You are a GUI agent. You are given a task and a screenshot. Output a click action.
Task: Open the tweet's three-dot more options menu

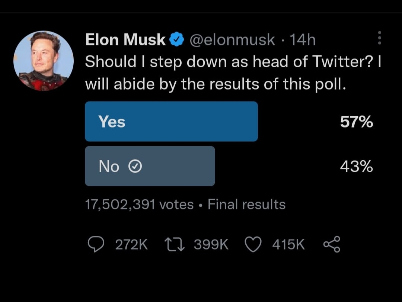coord(379,38)
